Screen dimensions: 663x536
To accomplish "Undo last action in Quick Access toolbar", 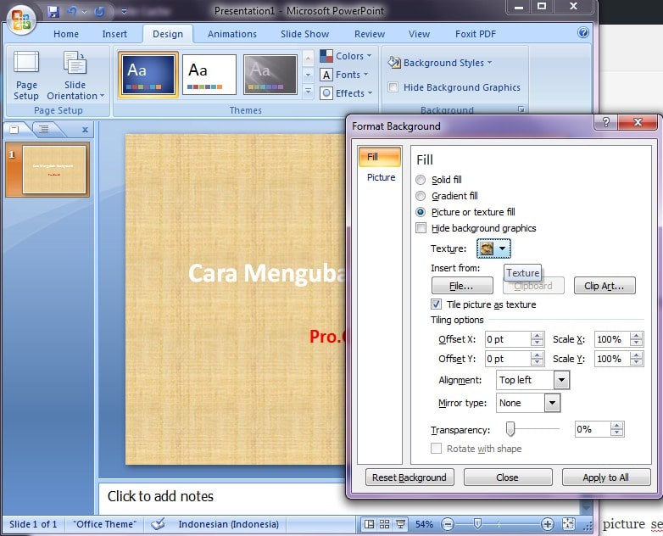I will coord(72,11).
